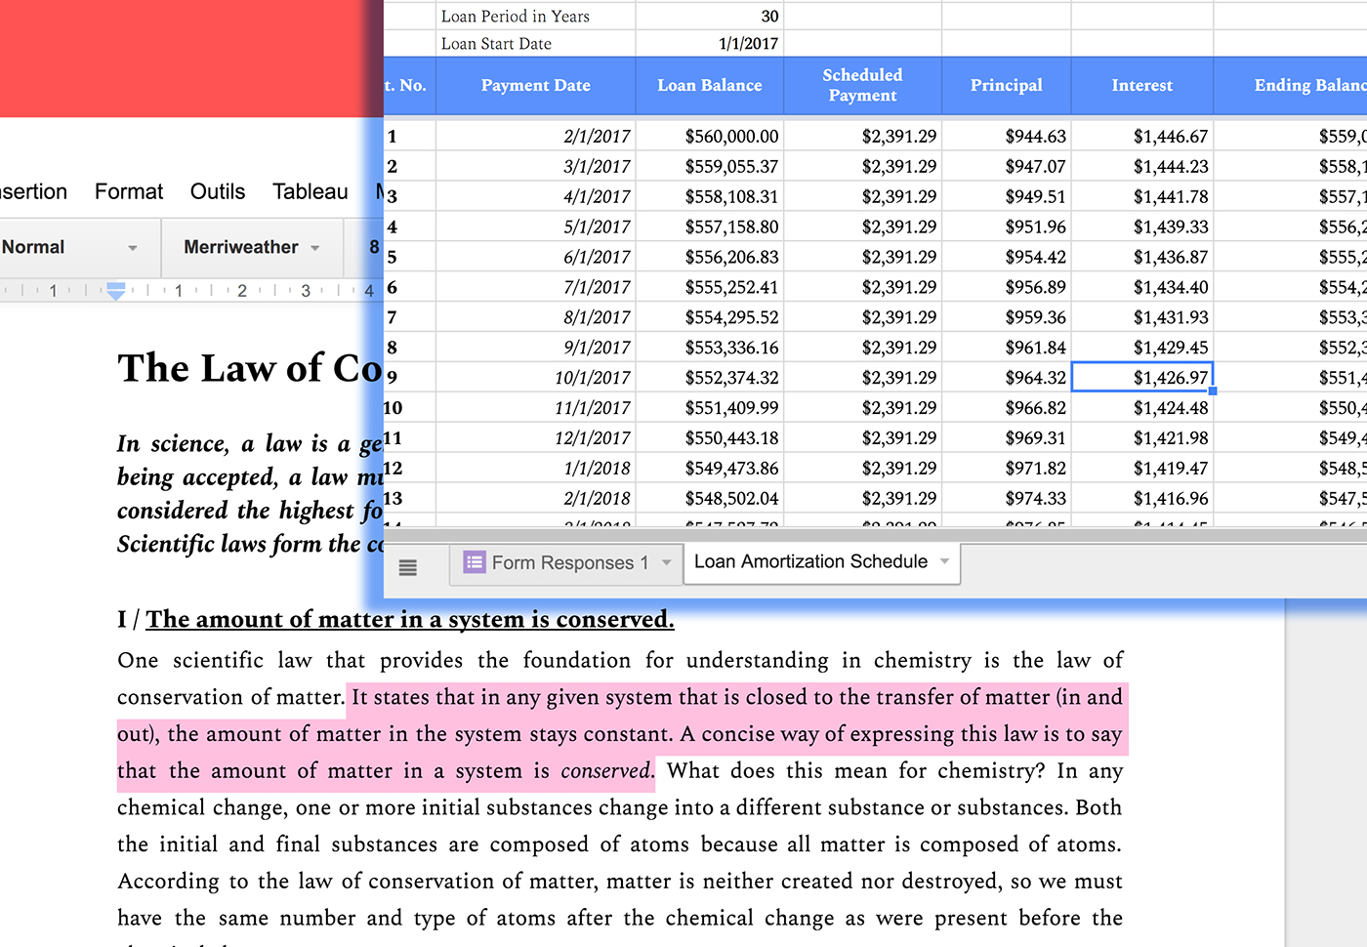Click the form icon on Form Responses tab
This screenshot has width=1367, height=947.
coord(475,562)
